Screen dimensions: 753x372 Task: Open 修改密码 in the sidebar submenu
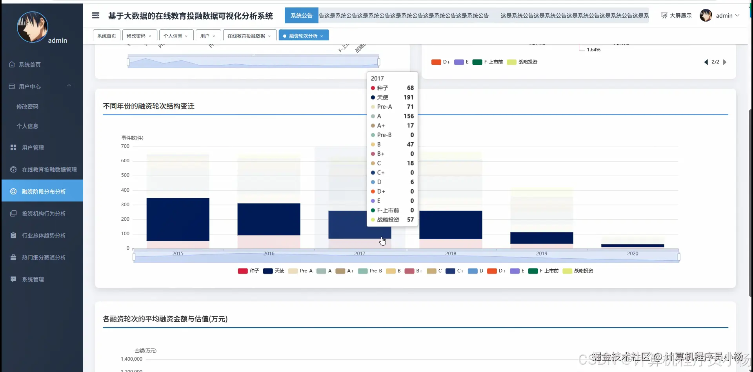tap(27, 107)
